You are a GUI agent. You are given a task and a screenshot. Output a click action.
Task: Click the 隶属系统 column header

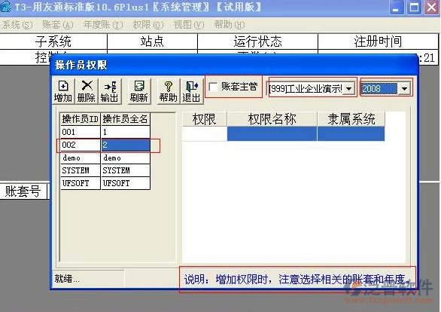coord(351,119)
